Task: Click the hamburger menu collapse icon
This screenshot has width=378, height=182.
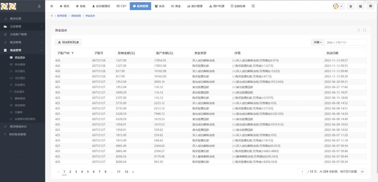Action: pos(52,6)
